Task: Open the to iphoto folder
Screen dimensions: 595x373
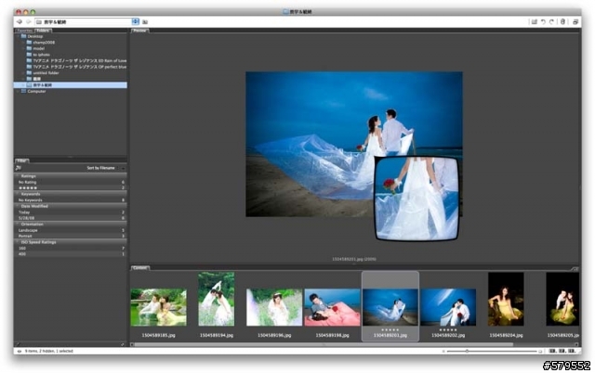Action: (x=41, y=55)
